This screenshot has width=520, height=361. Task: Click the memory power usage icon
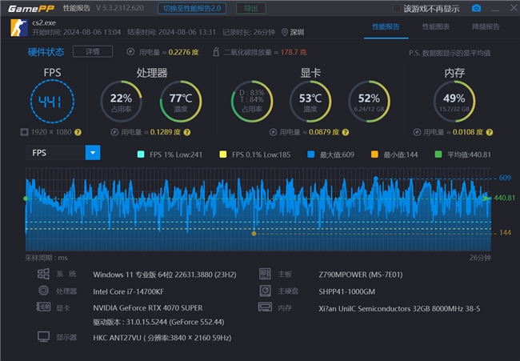click(417, 132)
